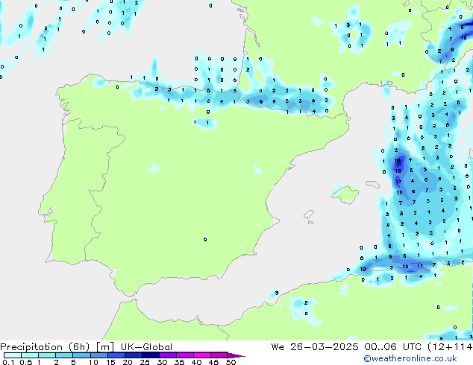Click the 35–40 violet legend swatch
Screen dimensions: 473x365
pos(184,355)
